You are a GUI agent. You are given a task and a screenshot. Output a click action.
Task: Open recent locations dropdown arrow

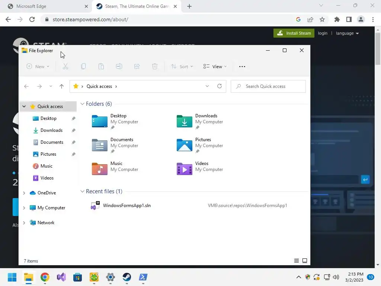click(x=51, y=86)
